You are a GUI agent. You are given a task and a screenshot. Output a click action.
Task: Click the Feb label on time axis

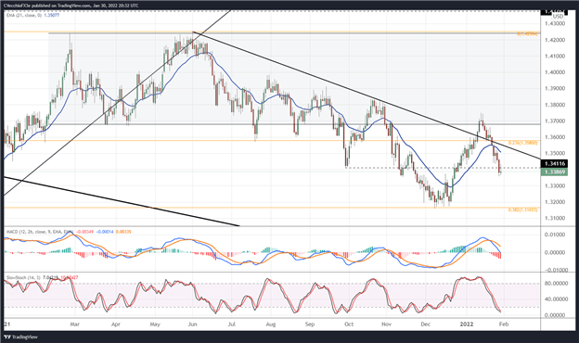(504, 324)
